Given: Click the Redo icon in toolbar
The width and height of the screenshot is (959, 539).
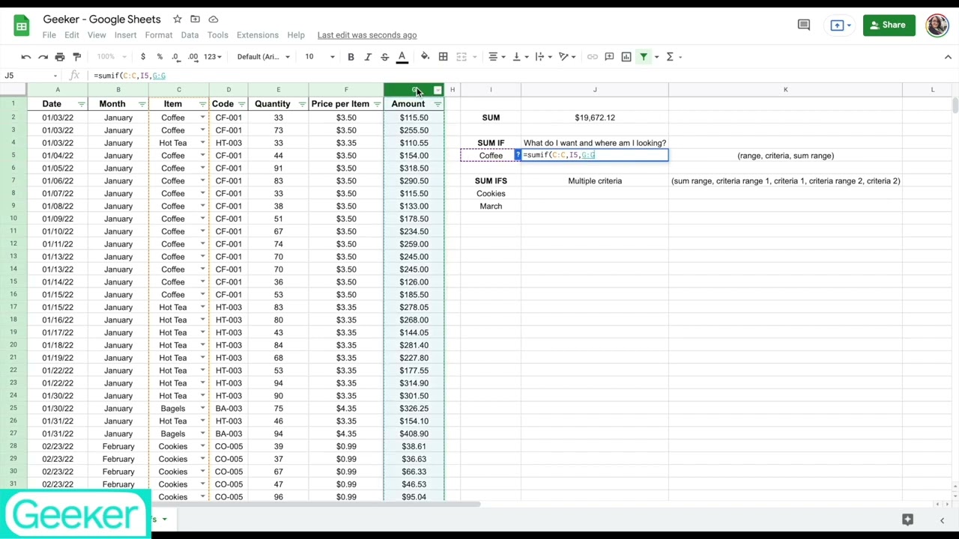Looking at the screenshot, I should 43,57.
